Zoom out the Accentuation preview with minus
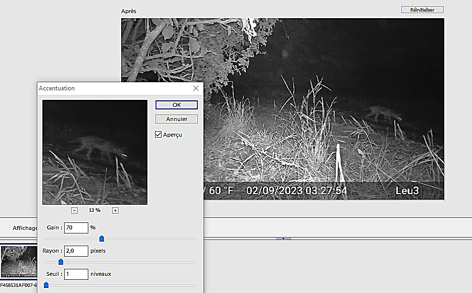472x293 pixels. pyautogui.click(x=74, y=210)
